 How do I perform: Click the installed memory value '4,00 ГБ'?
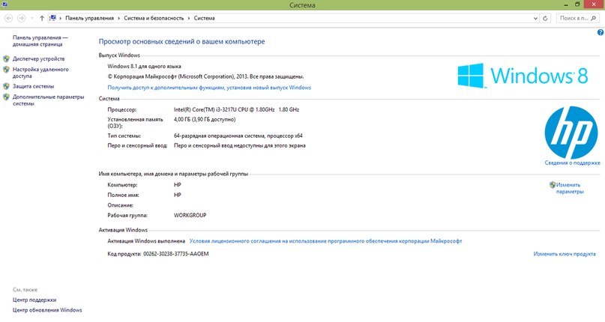point(182,120)
